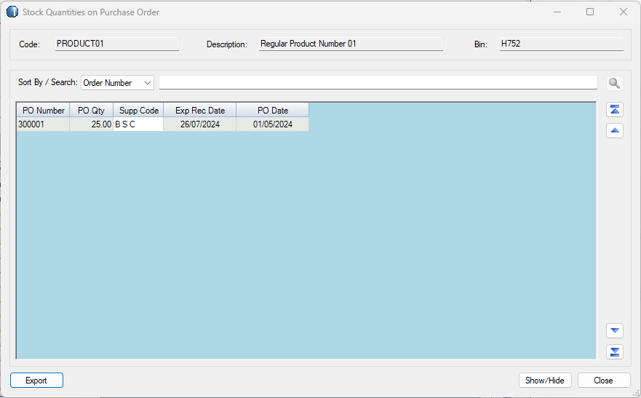Close window with title bar X
This screenshot has height=398, width=641.
[624, 12]
